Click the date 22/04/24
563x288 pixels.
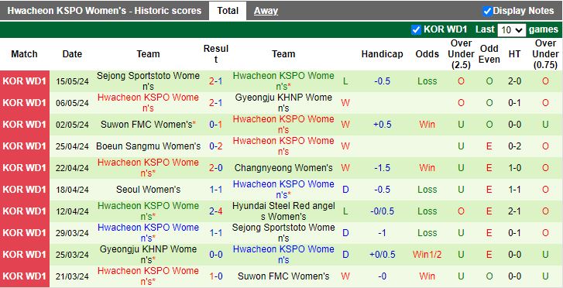click(72, 168)
